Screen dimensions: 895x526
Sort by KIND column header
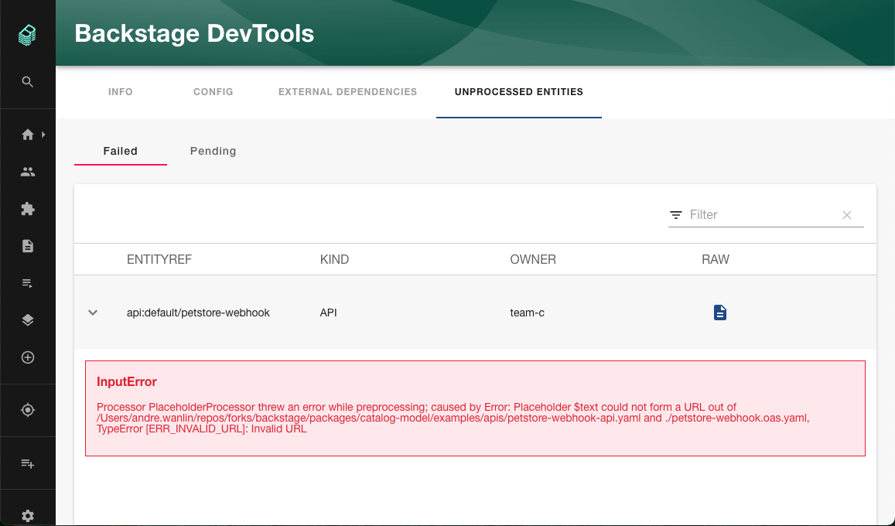click(334, 260)
